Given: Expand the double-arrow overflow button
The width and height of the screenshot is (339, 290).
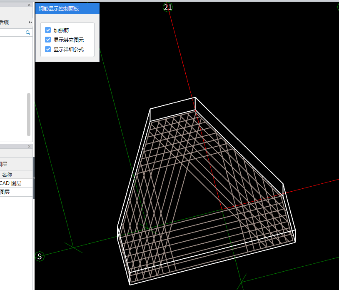Looking at the screenshot, I should 30,22.
